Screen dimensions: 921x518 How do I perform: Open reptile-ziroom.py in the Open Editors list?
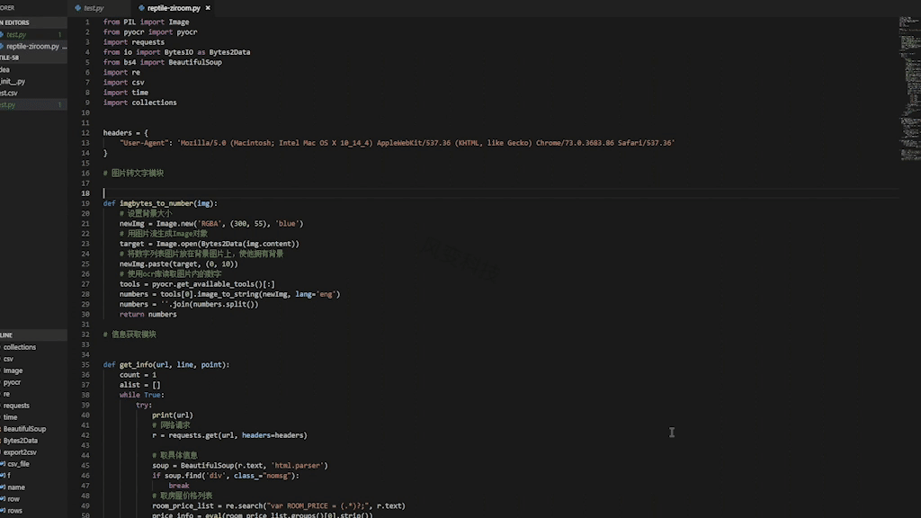point(32,47)
